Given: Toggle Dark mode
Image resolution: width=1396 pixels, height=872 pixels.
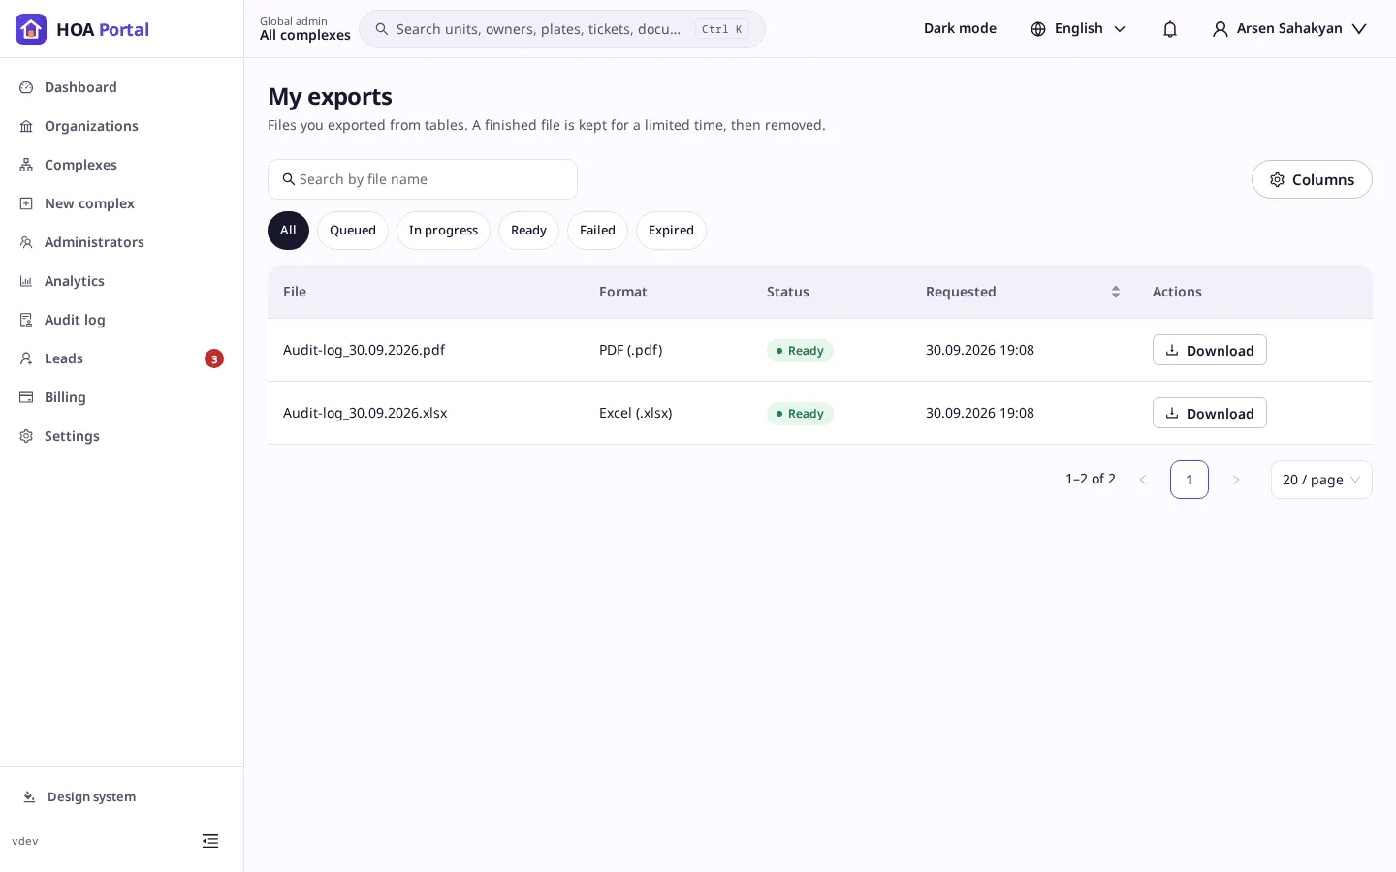Looking at the screenshot, I should [x=960, y=28].
